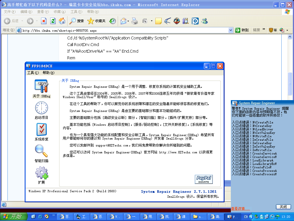Open the 启动项目 clock icon
The image size is (294, 221).
tap(41, 108)
